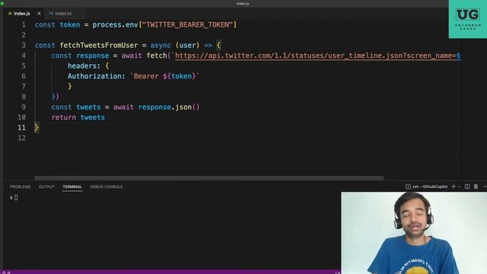Click line number 11 in gutter
The width and height of the screenshot is (487, 274).
pos(22,128)
